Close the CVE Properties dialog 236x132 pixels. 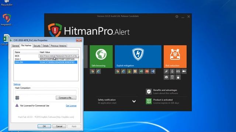(x=79, y=40)
